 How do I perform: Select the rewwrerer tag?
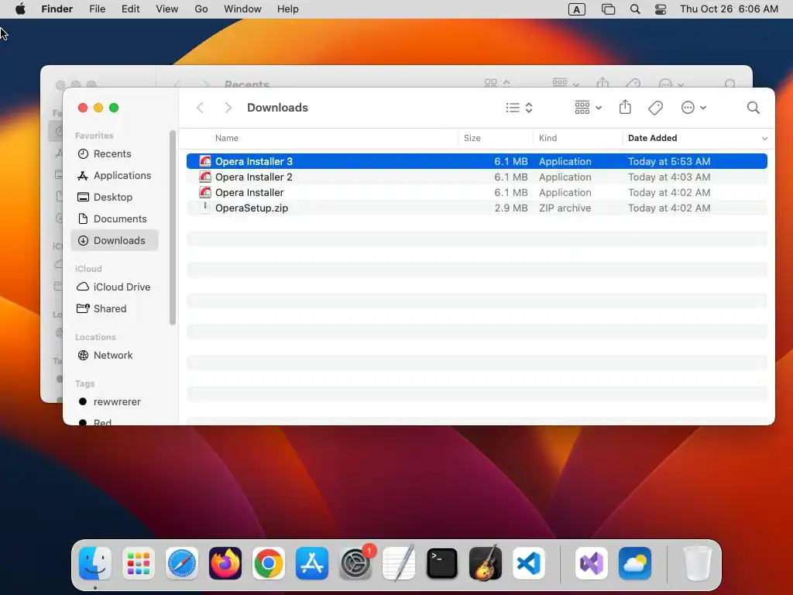pos(115,402)
